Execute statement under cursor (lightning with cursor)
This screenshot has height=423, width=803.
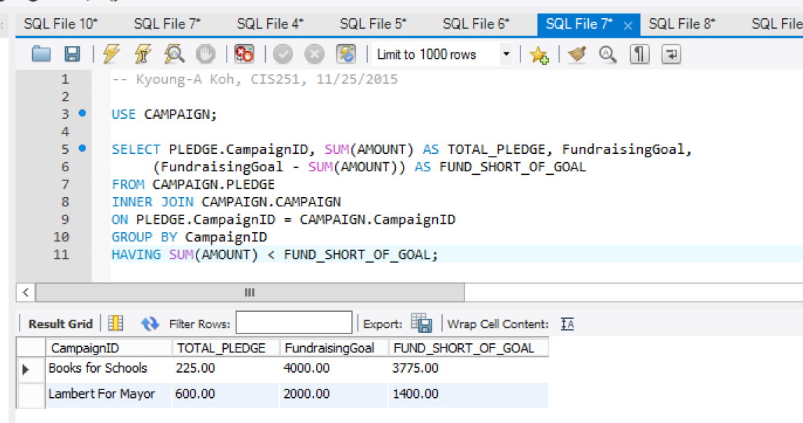143,54
